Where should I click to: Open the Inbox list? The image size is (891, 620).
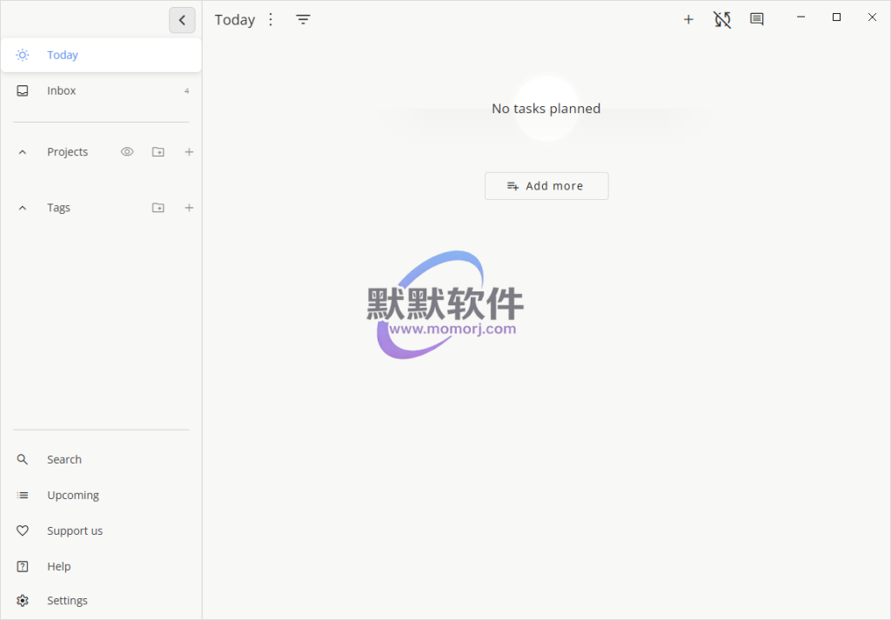tap(62, 90)
